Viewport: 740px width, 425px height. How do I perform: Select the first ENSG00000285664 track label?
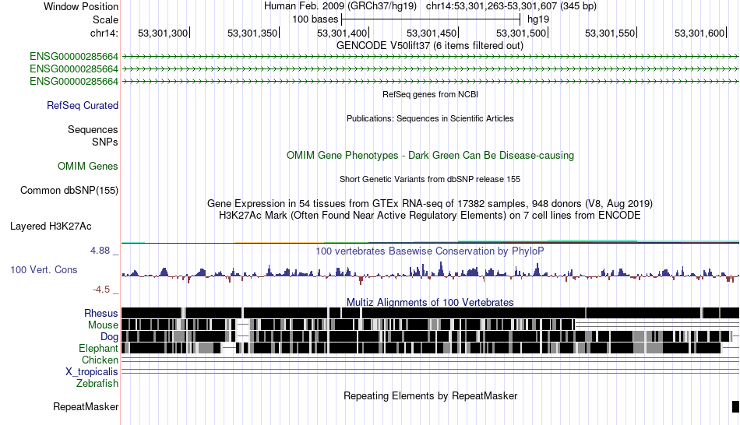74,57
